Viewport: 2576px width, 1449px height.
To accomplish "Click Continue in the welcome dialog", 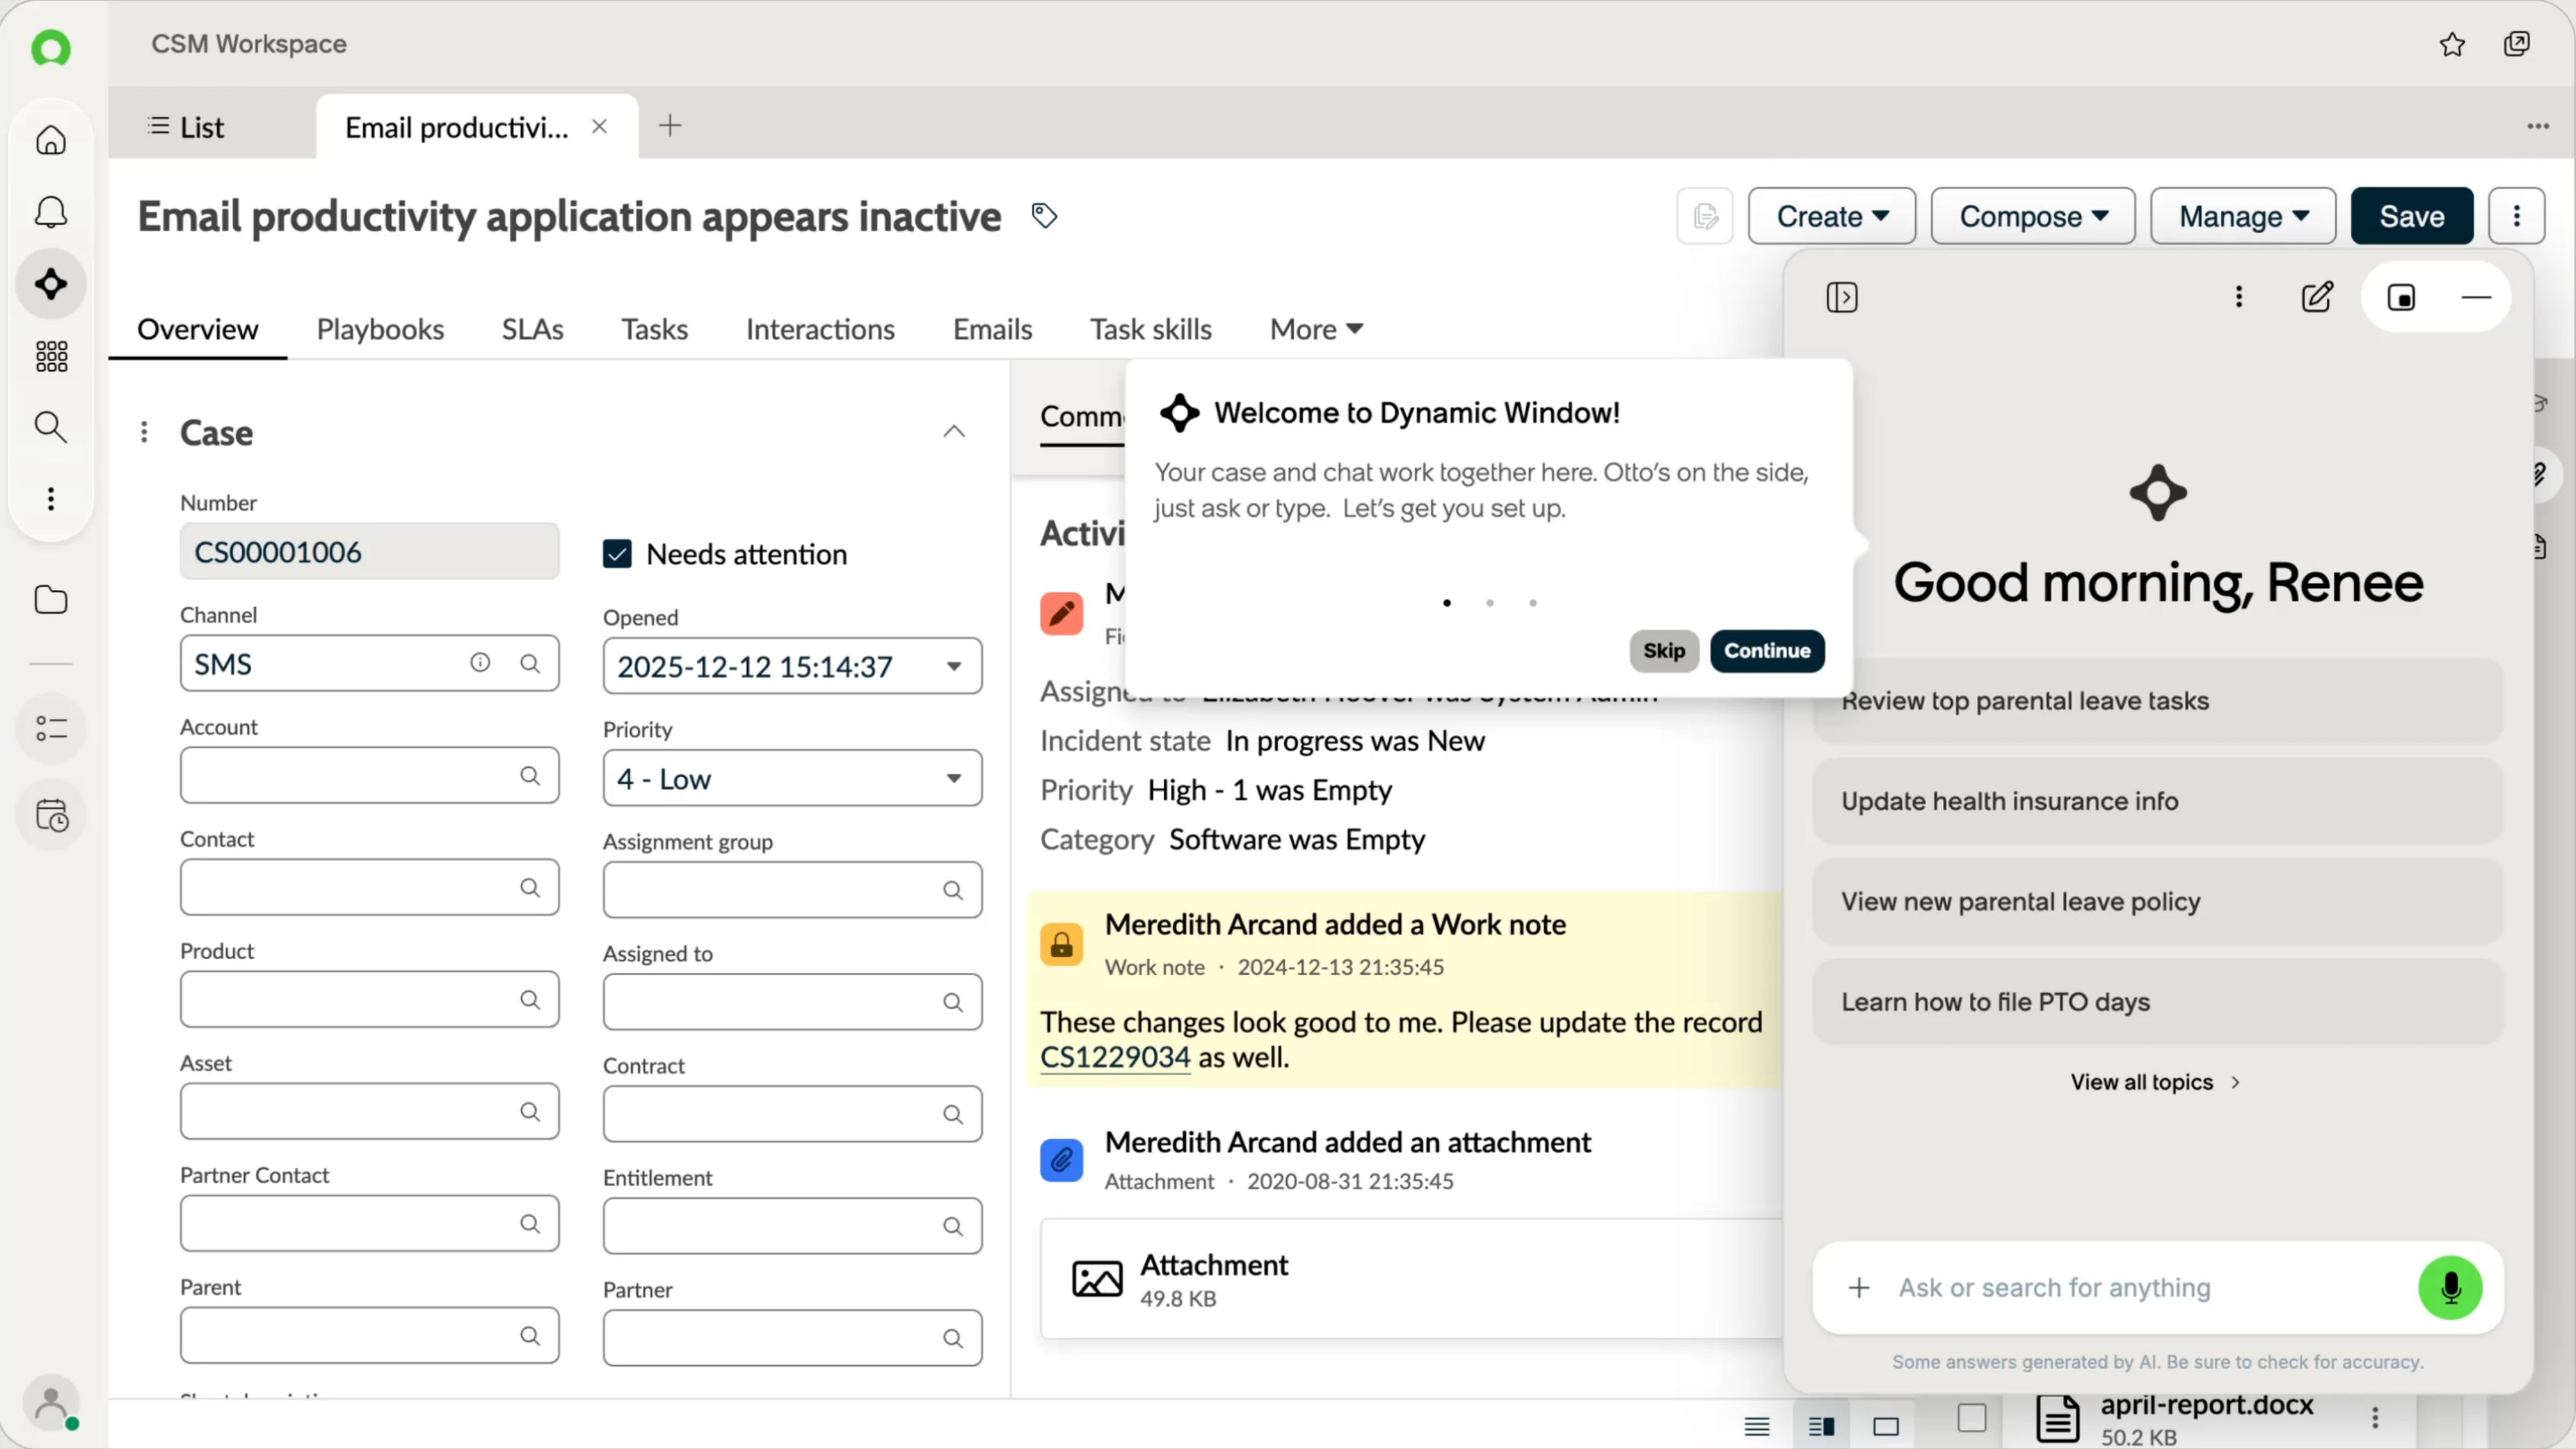I will coord(1767,651).
